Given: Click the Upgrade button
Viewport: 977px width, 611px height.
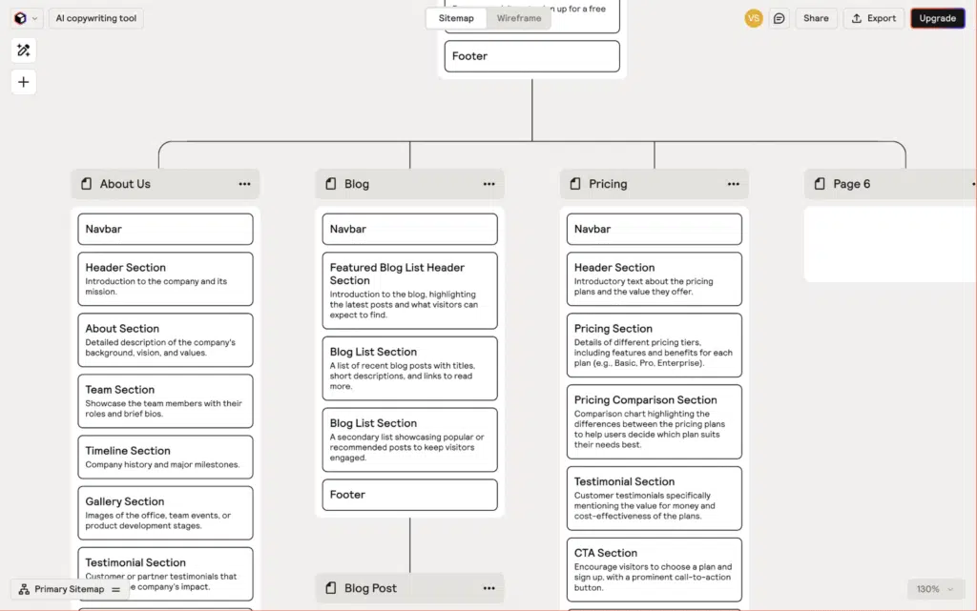Looking at the screenshot, I should (x=937, y=19).
